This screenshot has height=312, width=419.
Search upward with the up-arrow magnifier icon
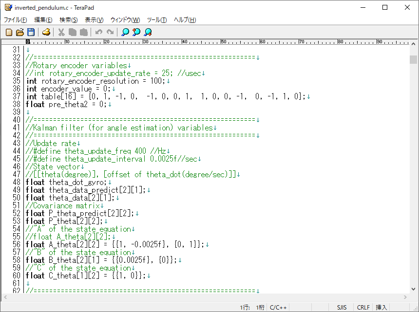[136, 32]
